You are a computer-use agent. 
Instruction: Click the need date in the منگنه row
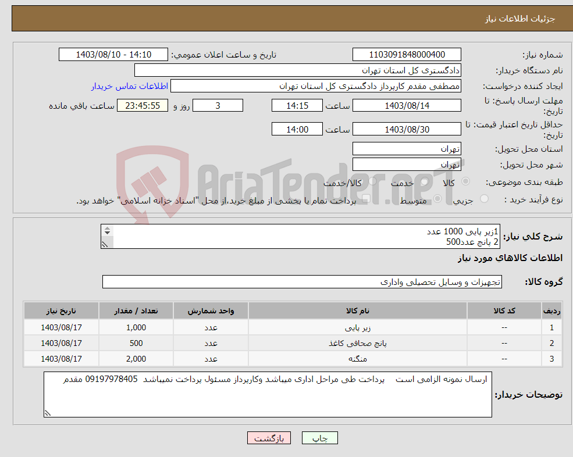coord(62,359)
